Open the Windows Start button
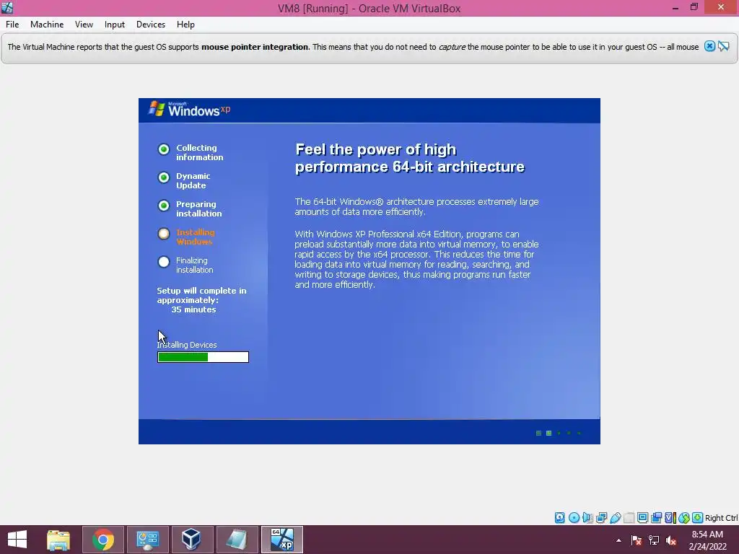This screenshot has width=739, height=554. tap(17, 540)
